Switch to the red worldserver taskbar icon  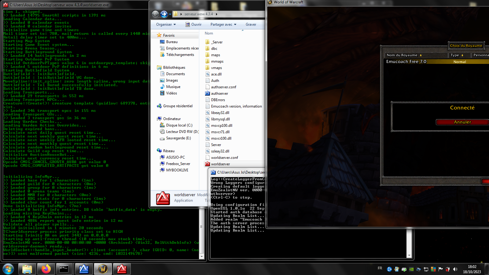pos(122,269)
